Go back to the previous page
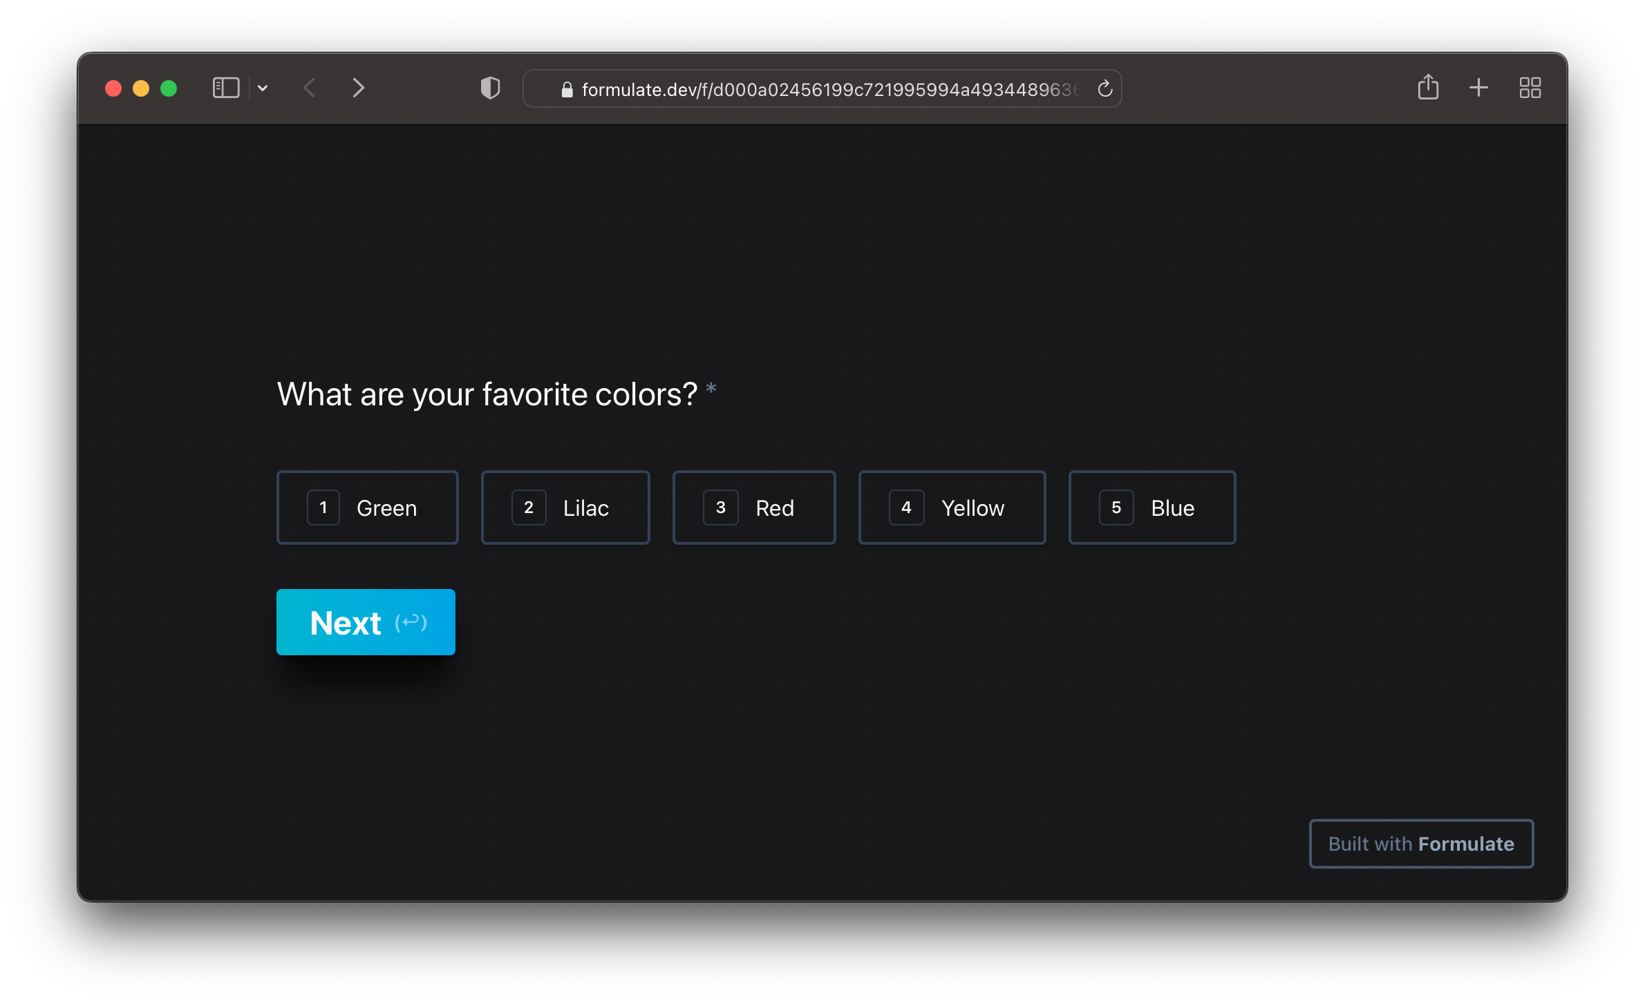The image size is (1645, 1004). (310, 88)
